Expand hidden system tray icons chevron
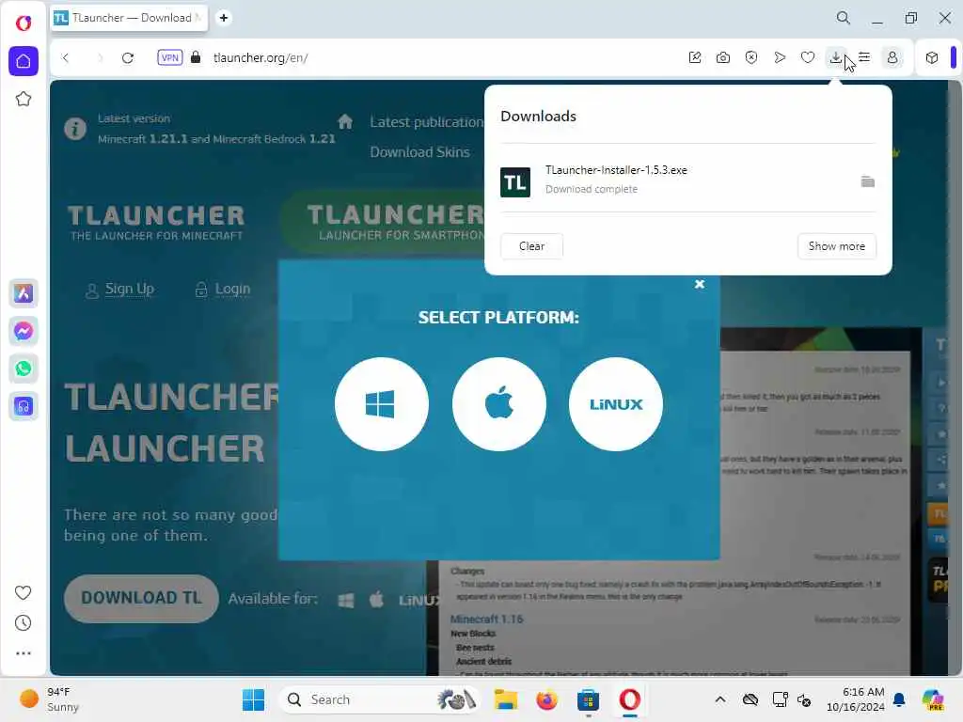963x722 pixels. click(719, 699)
